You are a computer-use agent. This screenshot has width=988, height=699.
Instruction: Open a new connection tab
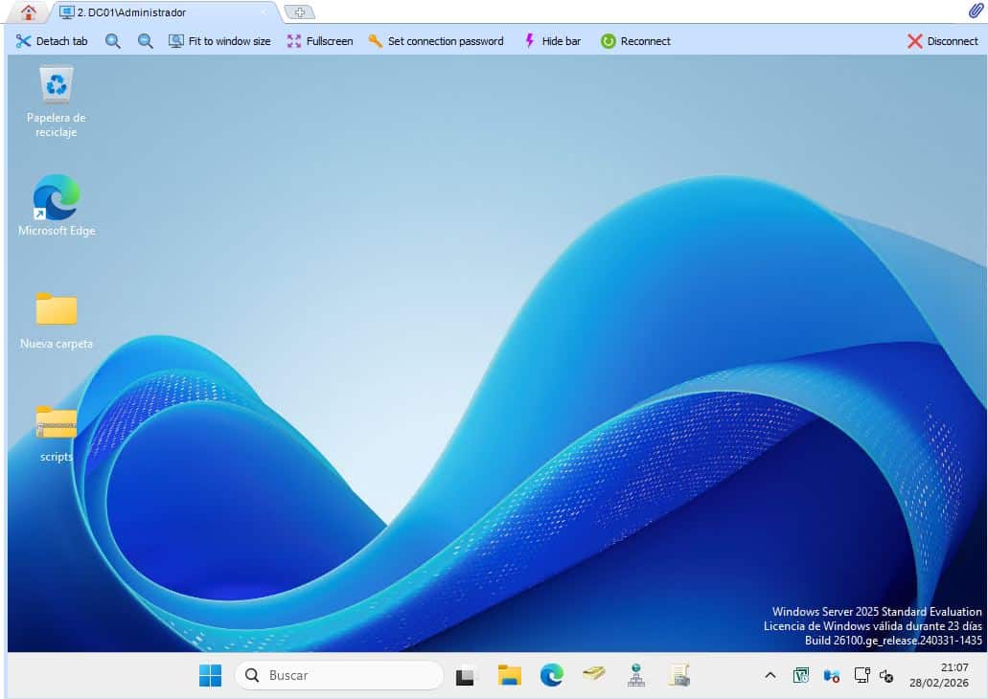coord(300,12)
